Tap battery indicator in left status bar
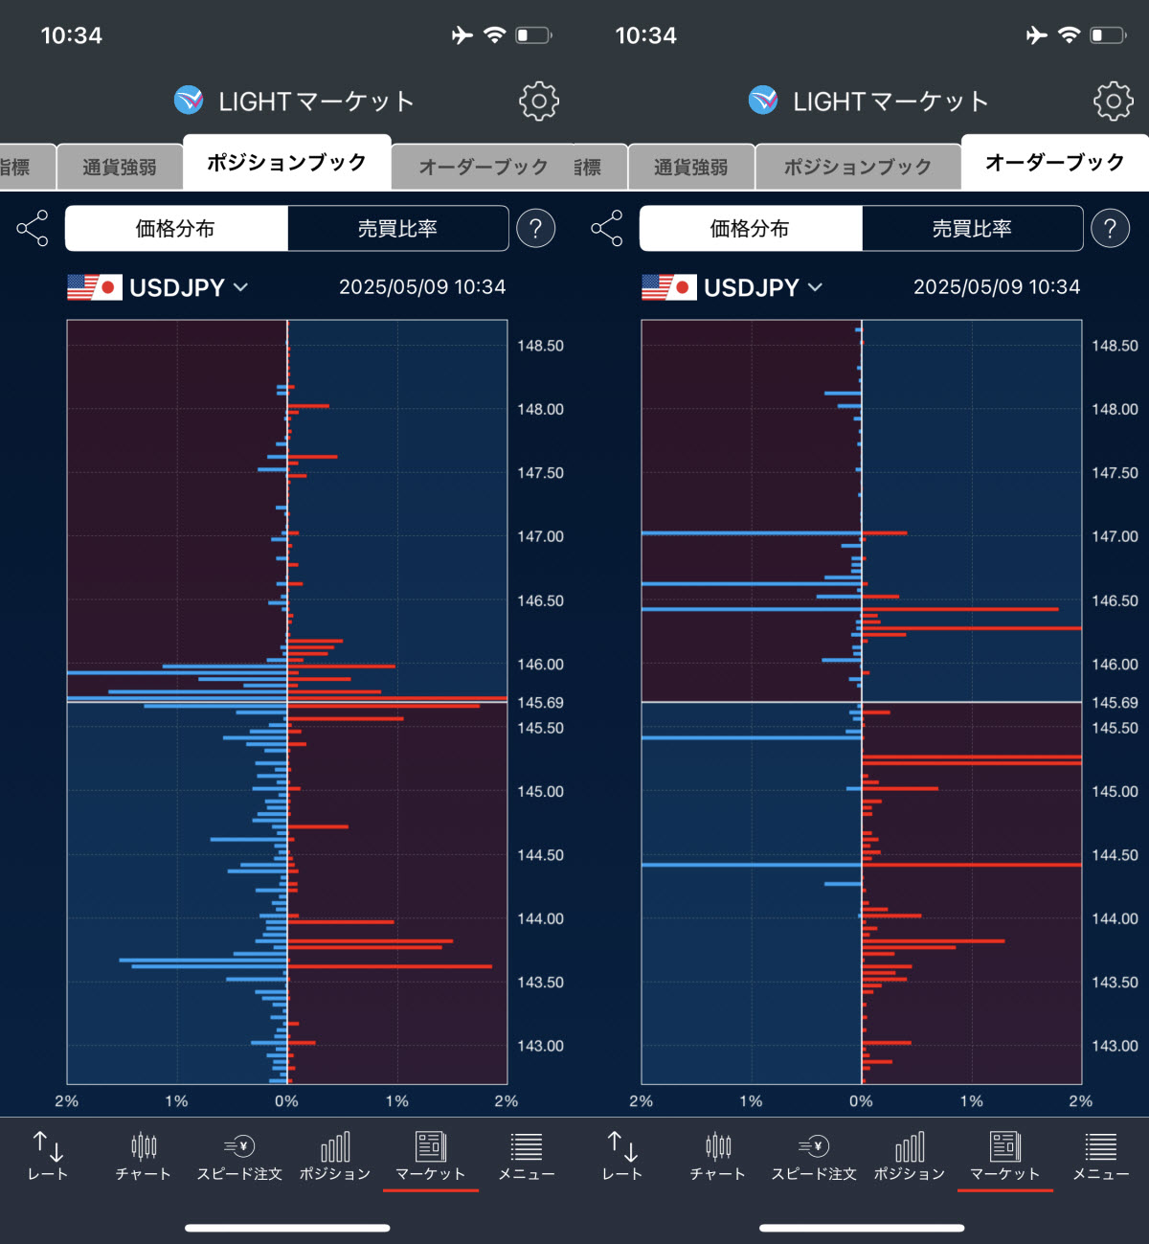This screenshot has height=1244, width=1149. (x=534, y=35)
